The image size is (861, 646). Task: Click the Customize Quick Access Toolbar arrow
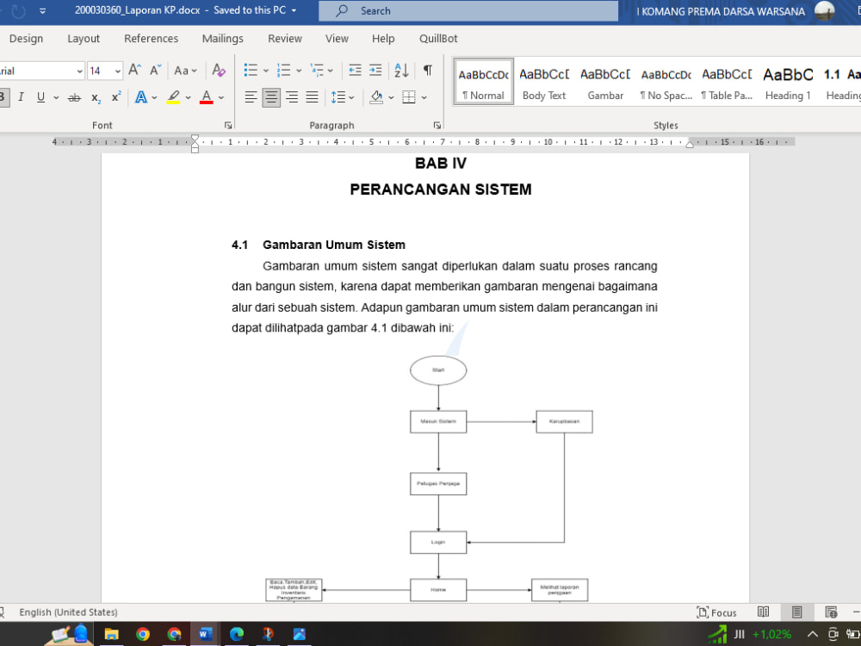pos(43,11)
